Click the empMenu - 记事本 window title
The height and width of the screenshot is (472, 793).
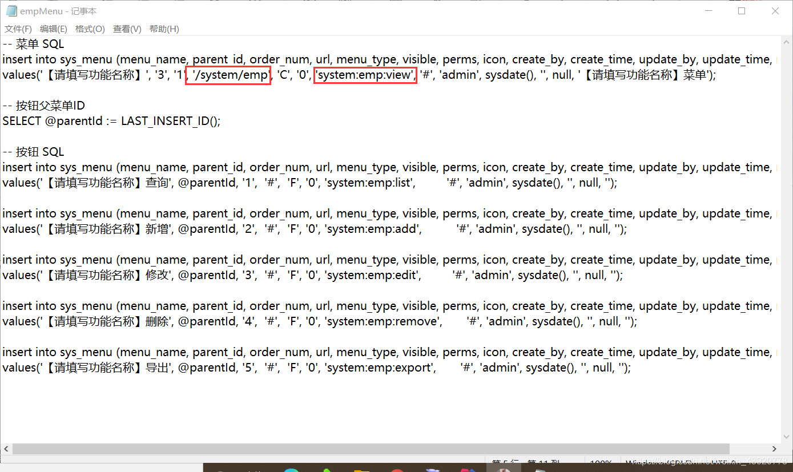click(58, 11)
